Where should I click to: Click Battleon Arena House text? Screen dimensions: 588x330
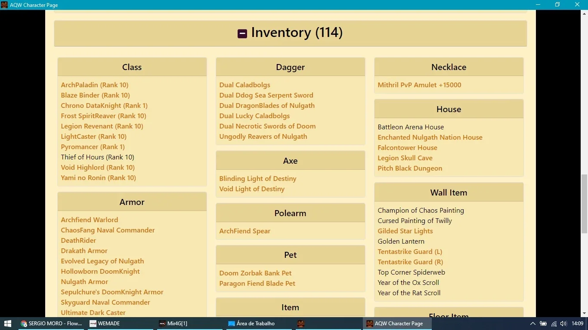click(411, 127)
